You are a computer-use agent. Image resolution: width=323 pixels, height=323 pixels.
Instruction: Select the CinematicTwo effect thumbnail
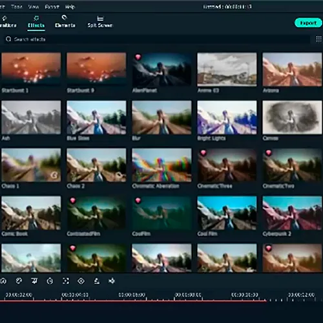pos(292,165)
